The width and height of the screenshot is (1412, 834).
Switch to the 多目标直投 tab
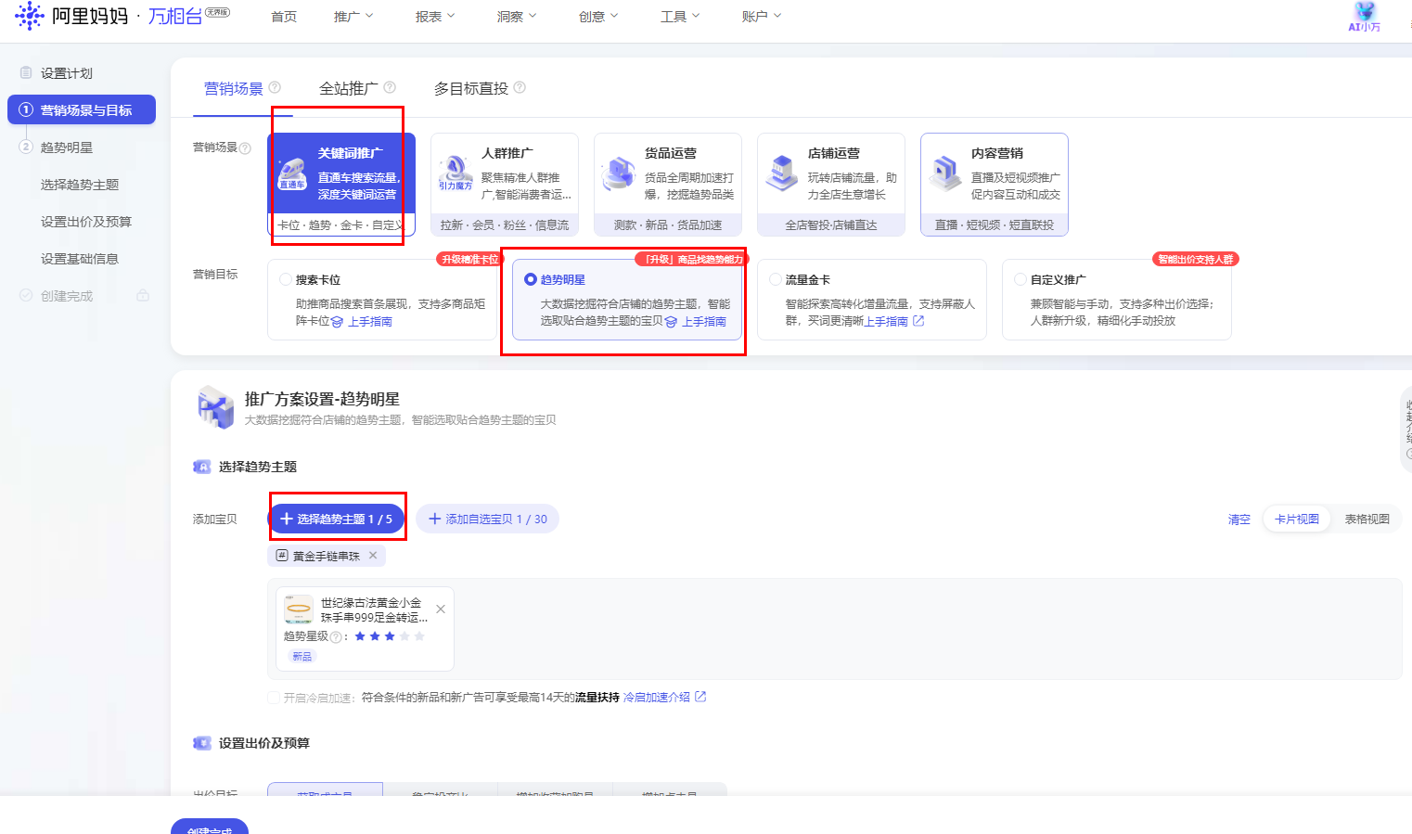point(471,88)
